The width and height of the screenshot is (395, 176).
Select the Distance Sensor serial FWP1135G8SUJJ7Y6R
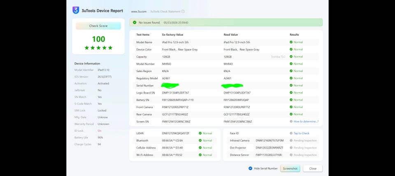tap(269, 155)
